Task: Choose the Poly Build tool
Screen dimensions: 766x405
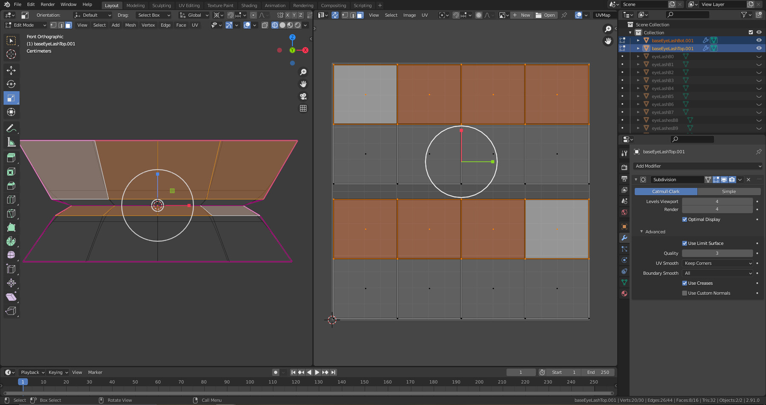Action: coord(11,228)
